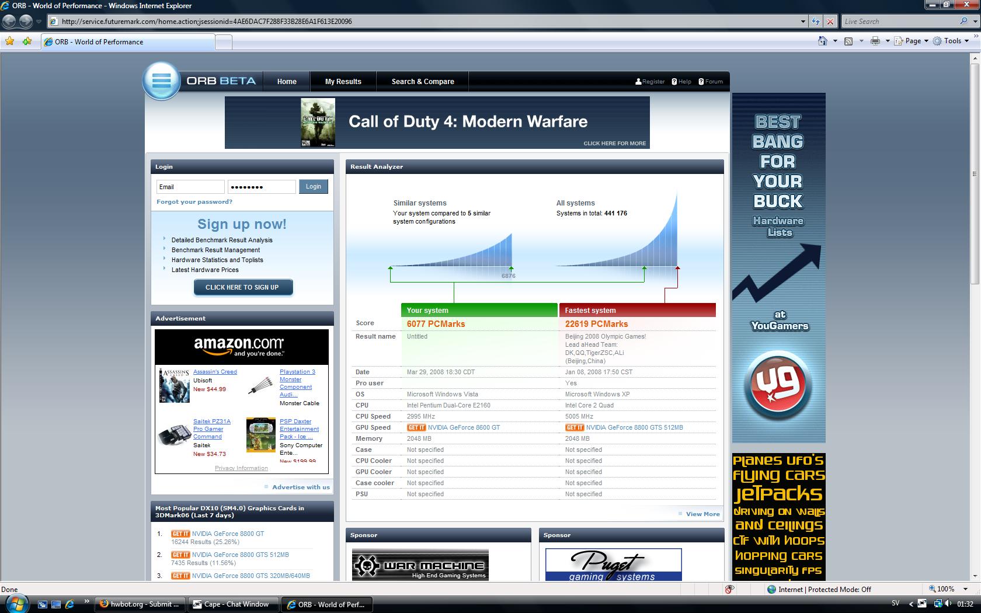The image size is (981, 613).
Task: Open the Tools menu dropdown
Action: pos(951,41)
